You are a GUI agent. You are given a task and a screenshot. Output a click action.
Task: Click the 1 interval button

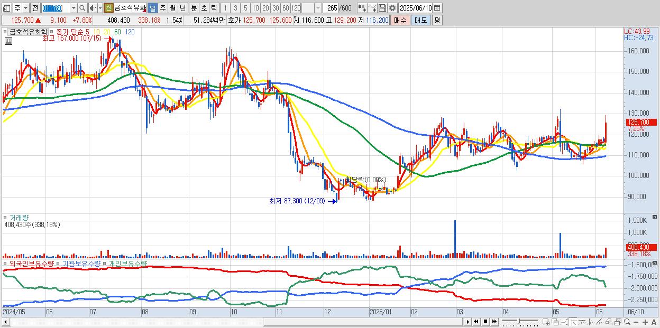point(225,8)
